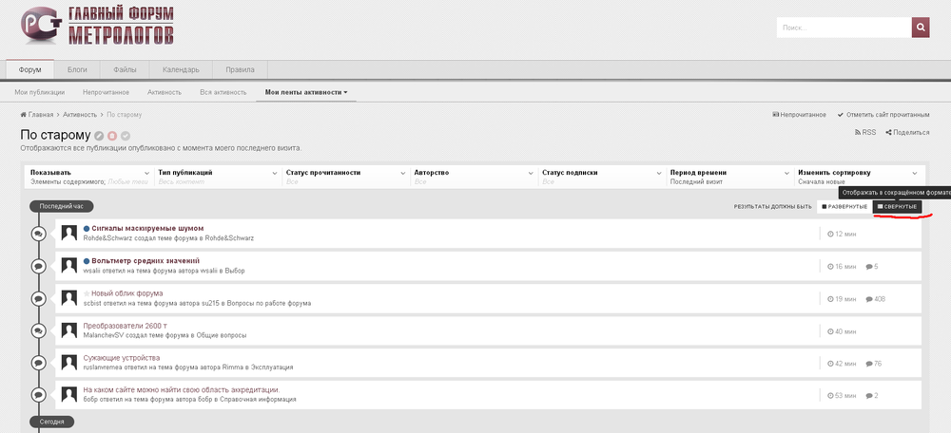Switch results to Развернутые view
The image size is (951, 433).
point(844,206)
